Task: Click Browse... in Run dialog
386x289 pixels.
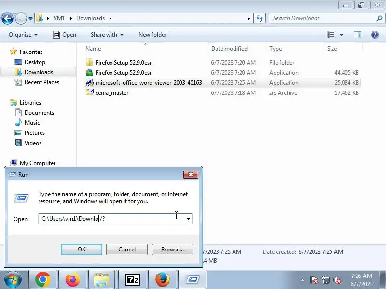Action: [173, 250]
